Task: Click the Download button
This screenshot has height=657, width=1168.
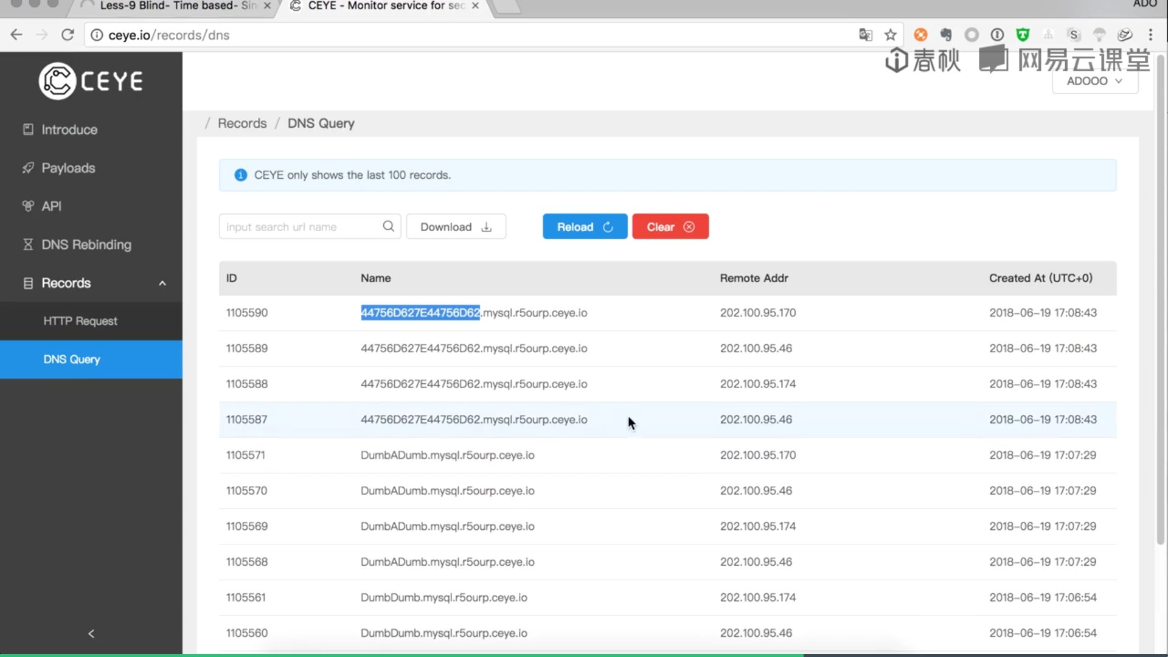Action: (456, 226)
